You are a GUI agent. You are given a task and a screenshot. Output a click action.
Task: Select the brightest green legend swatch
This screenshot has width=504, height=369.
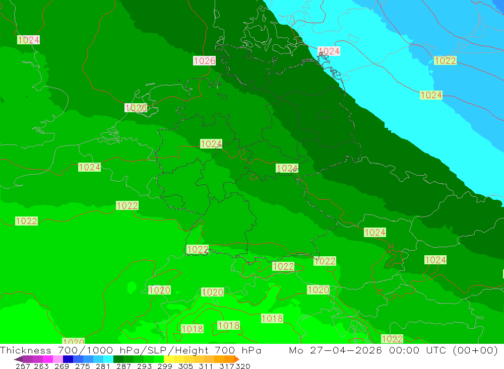159,359
